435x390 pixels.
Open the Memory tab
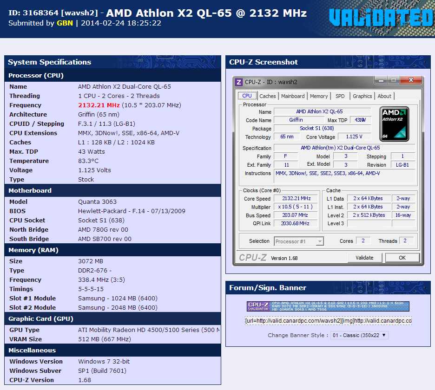(x=319, y=96)
